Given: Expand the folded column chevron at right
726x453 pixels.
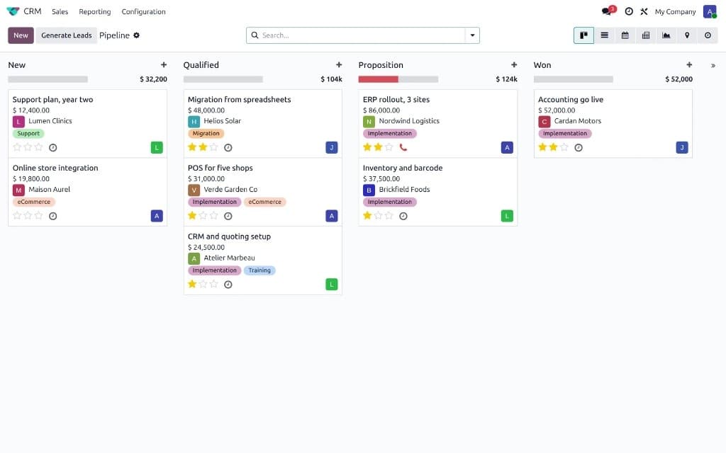Looking at the screenshot, I should tap(713, 66).
